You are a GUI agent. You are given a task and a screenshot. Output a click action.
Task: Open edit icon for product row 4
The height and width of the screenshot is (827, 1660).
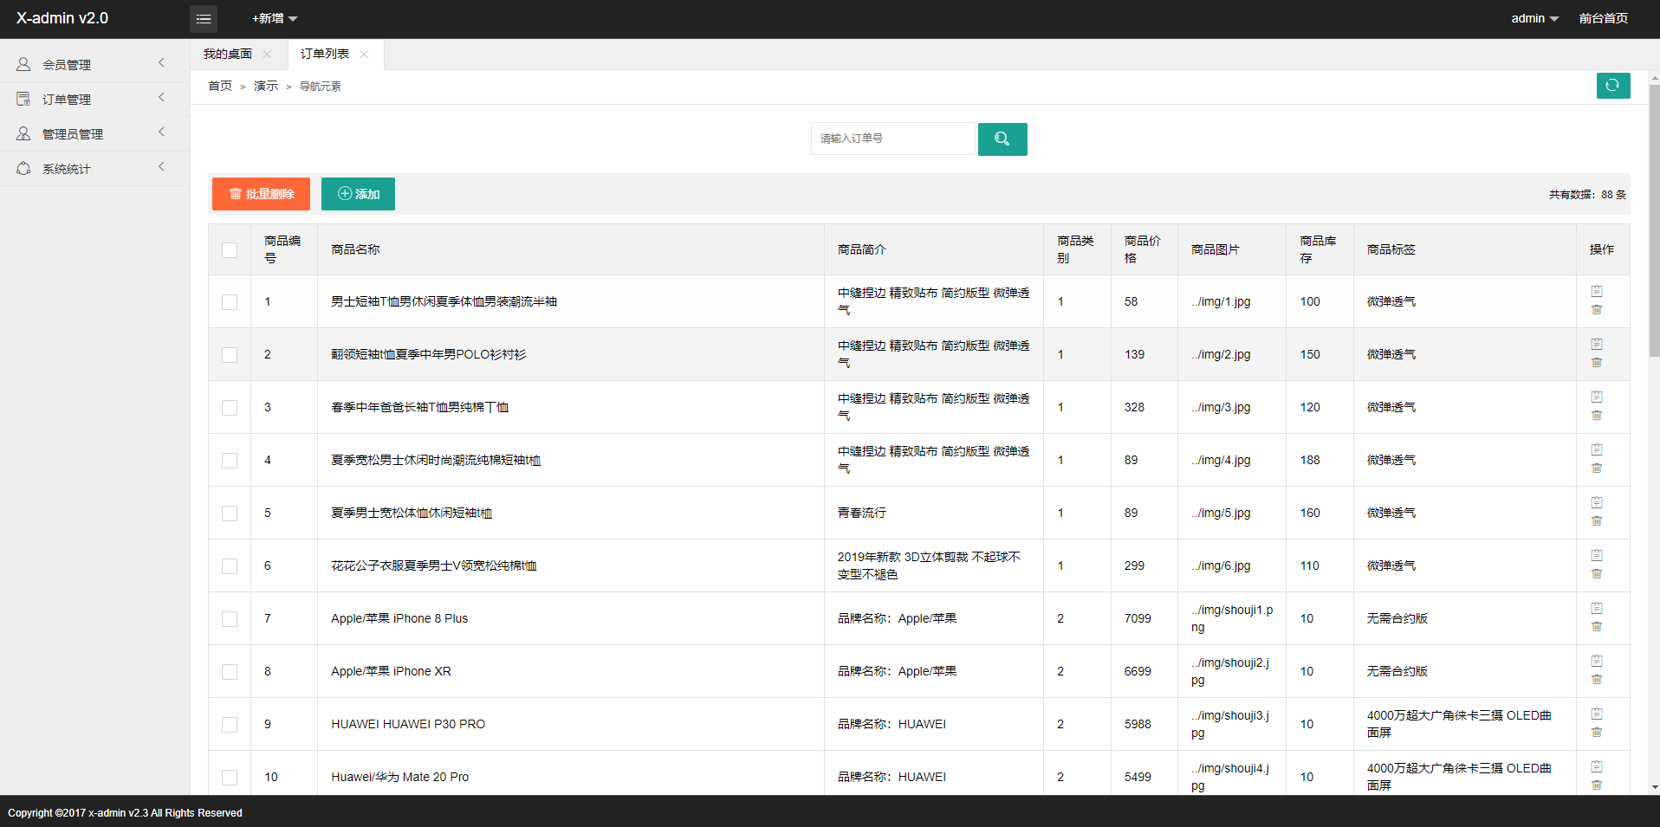click(x=1597, y=449)
